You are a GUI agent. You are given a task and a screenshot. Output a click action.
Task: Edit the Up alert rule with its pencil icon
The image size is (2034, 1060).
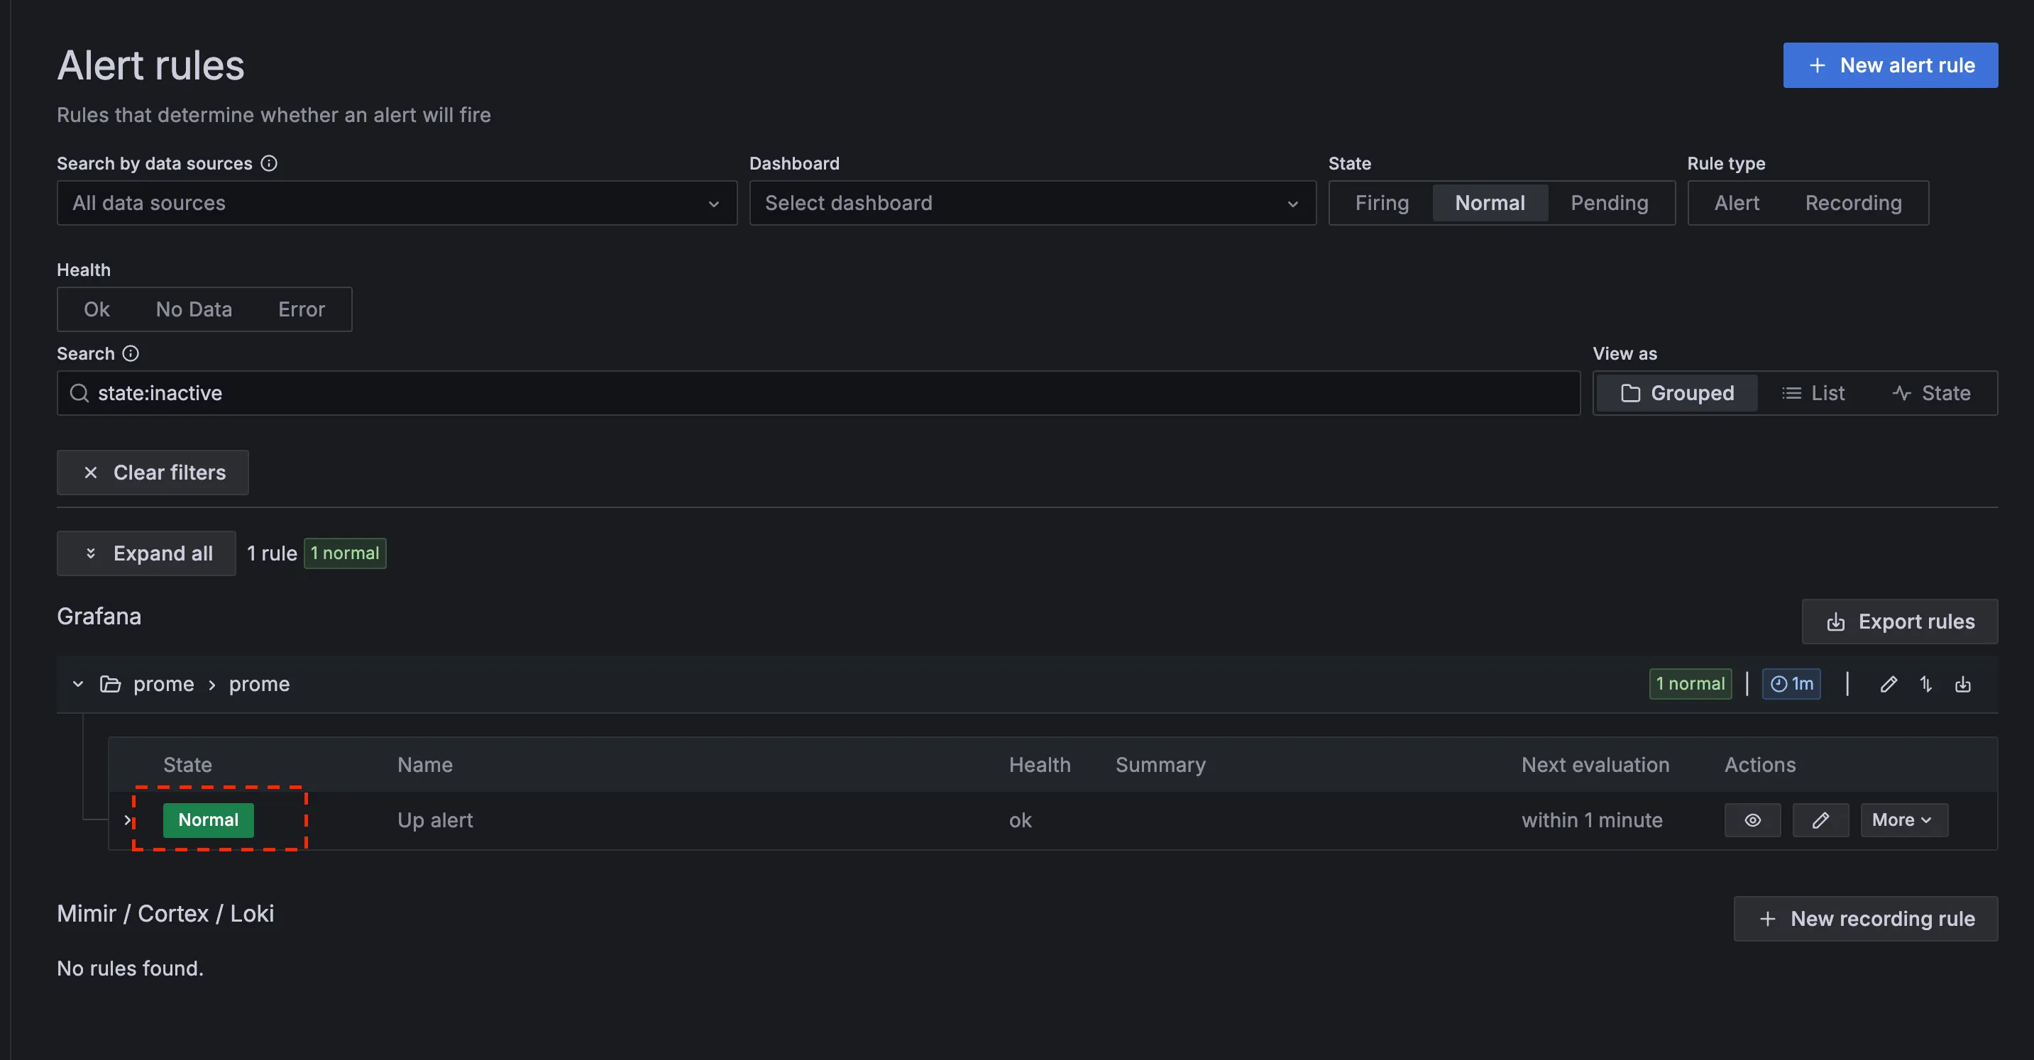pos(1820,820)
